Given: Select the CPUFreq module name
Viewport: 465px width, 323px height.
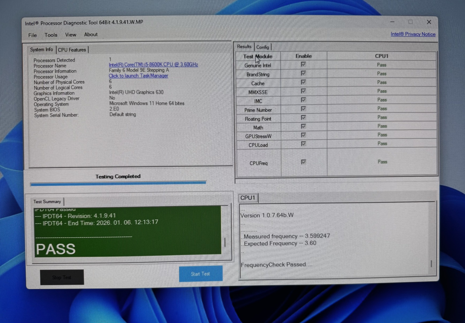Looking at the screenshot, I should pos(258,163).
